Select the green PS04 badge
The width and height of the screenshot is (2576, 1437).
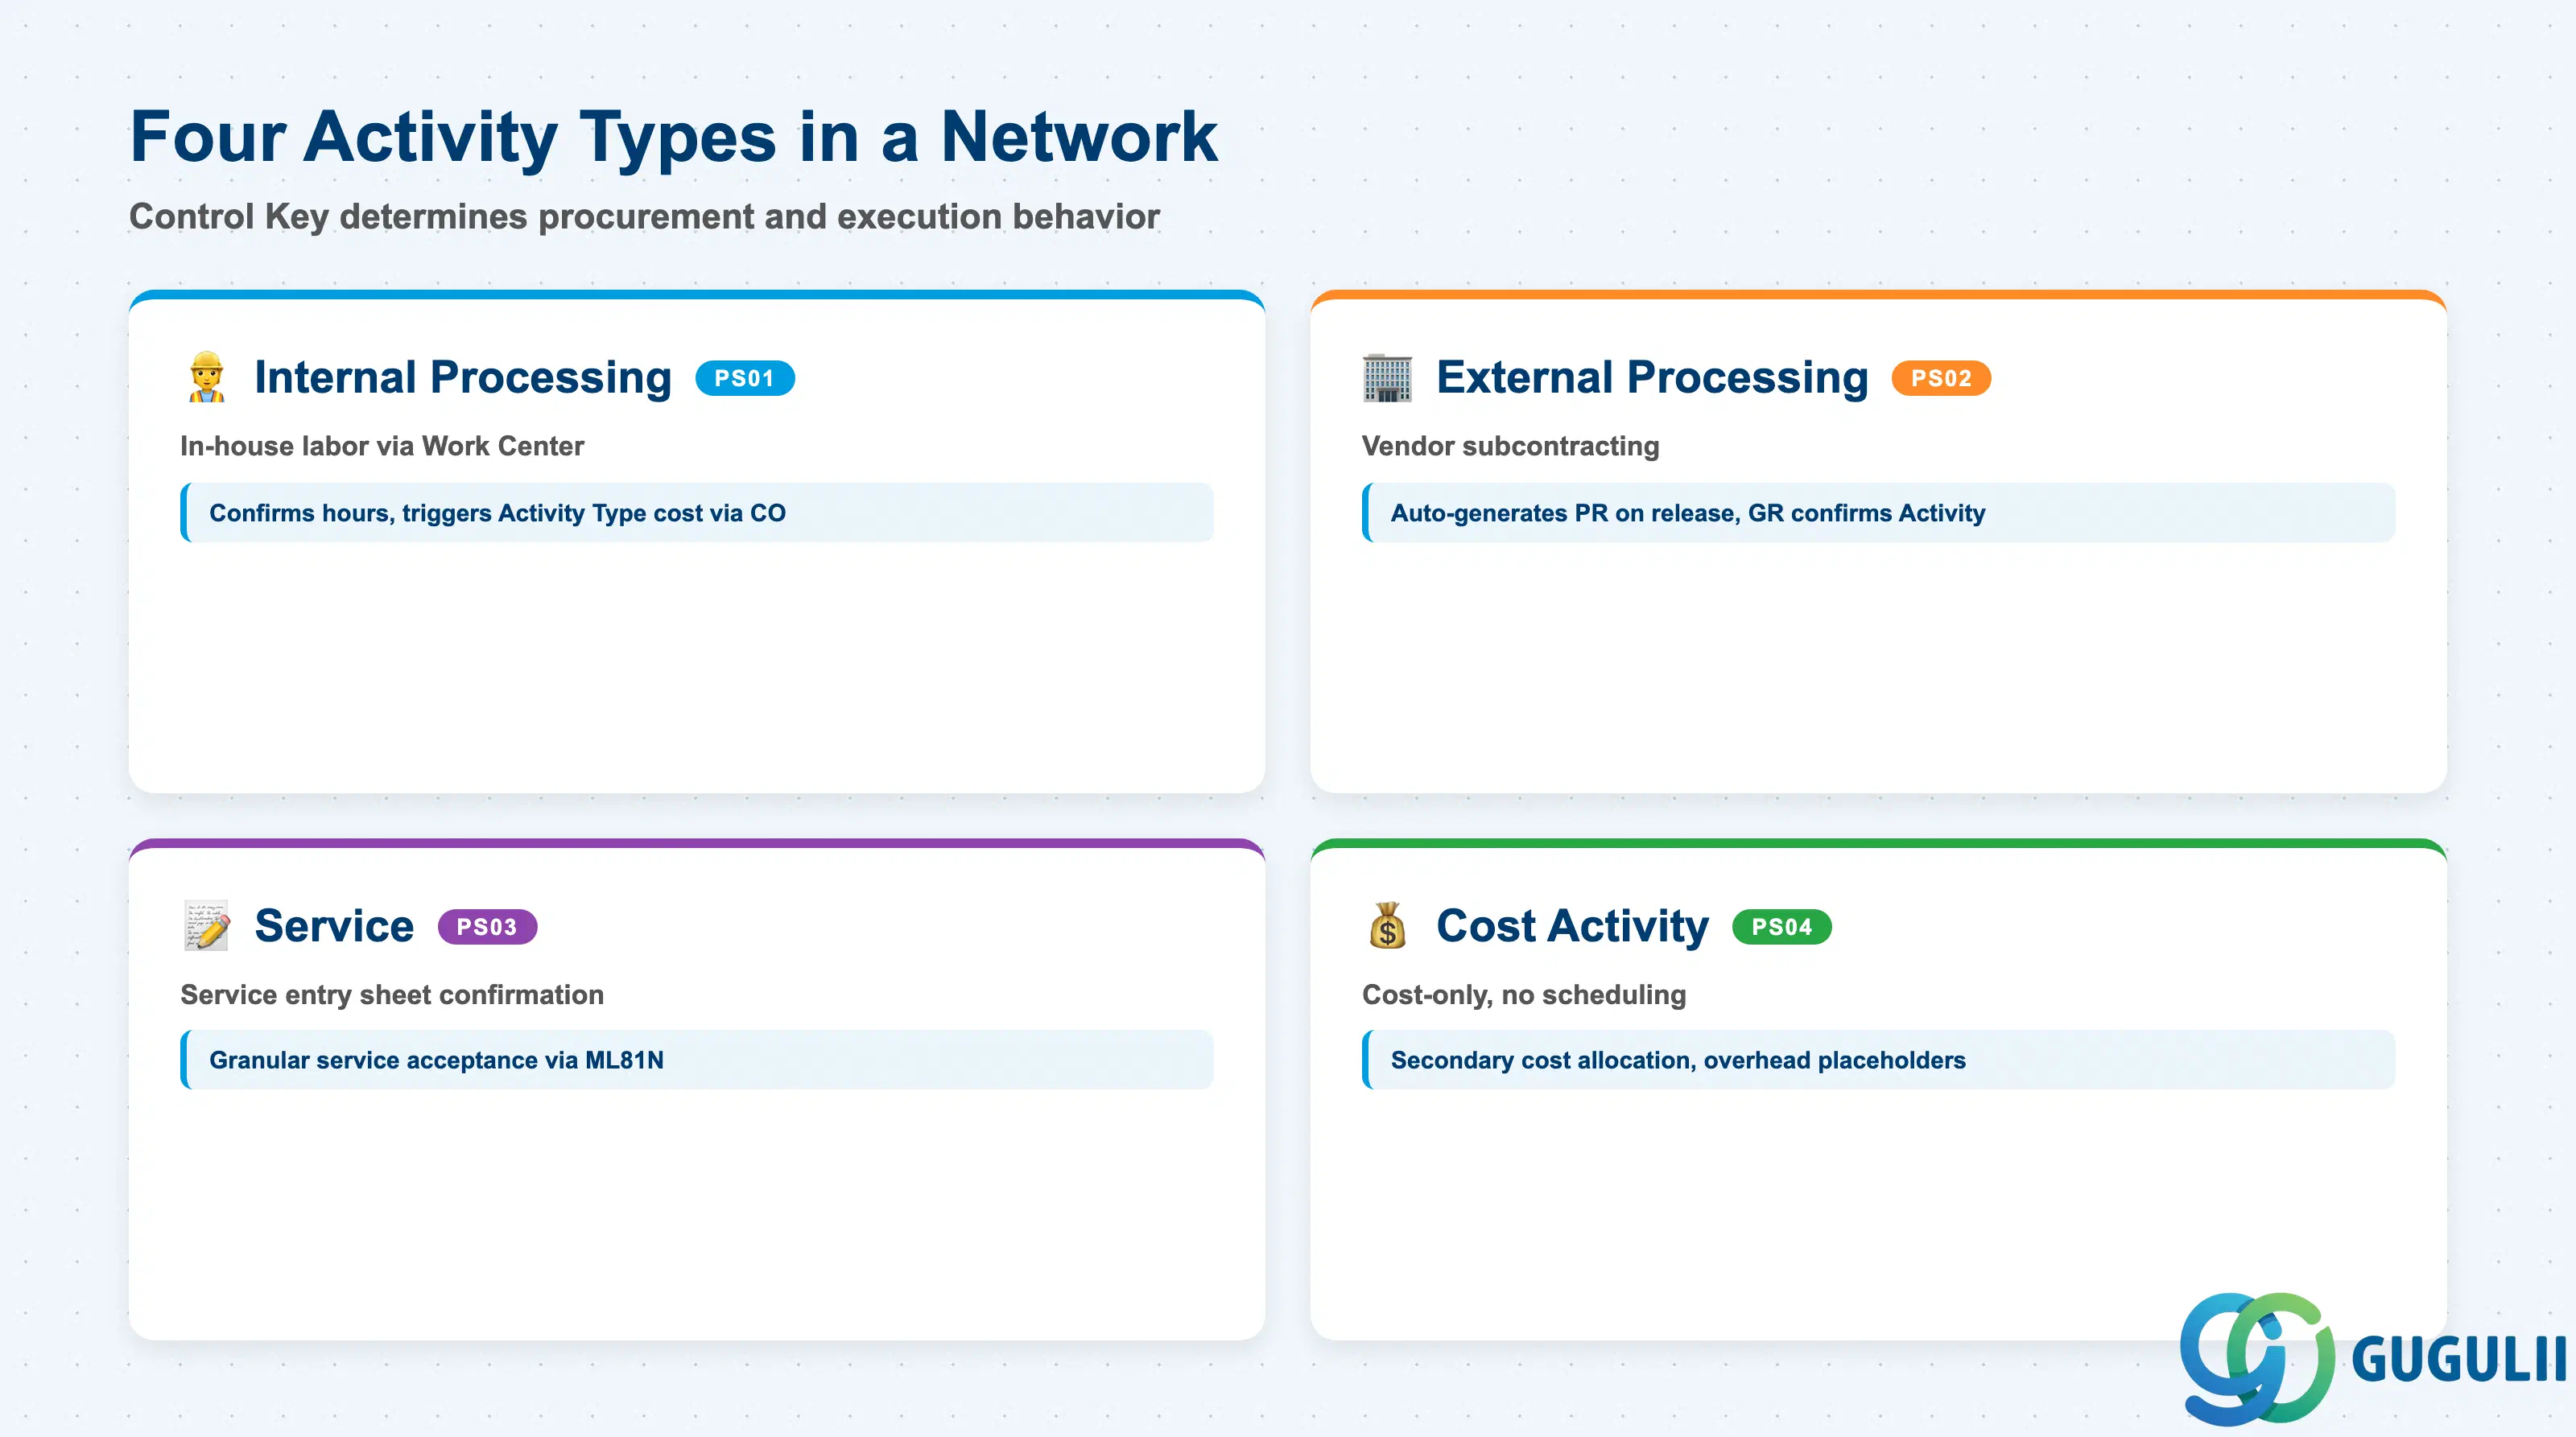1781,928
